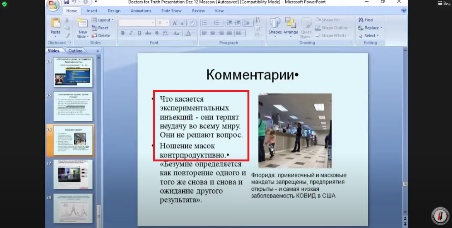The height and width of the screenshot is (228, 452).
Task: Expand the Replace dropdown arrow
Action: pos(381,28)
